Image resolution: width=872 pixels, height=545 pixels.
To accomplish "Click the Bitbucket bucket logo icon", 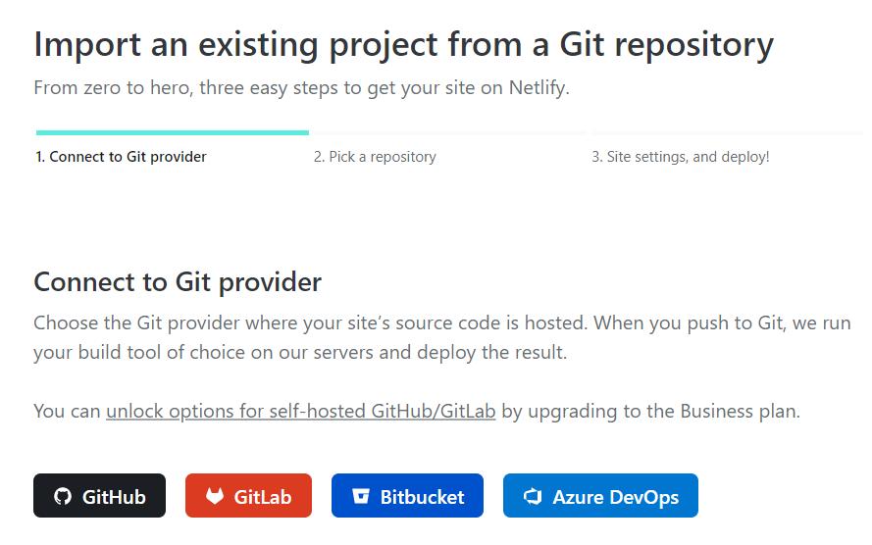I will coord(361,496).
